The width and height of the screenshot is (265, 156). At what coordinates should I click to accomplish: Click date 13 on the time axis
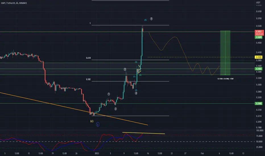pyautogui.click(x=243, y=153)
